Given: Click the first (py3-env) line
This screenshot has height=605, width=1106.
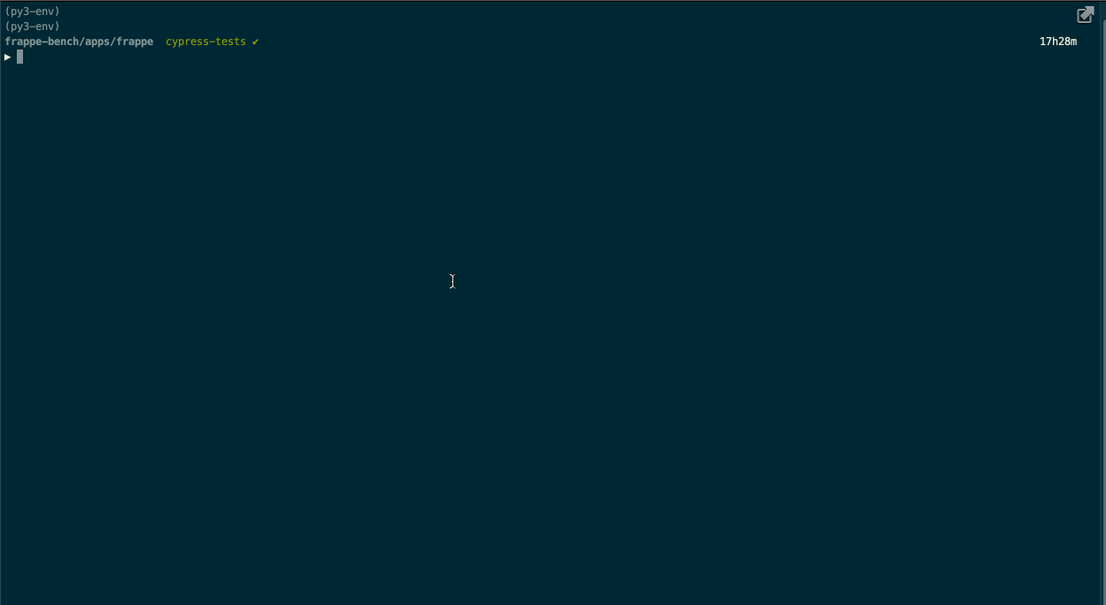Looking at the screenshot, I should 32,11.
